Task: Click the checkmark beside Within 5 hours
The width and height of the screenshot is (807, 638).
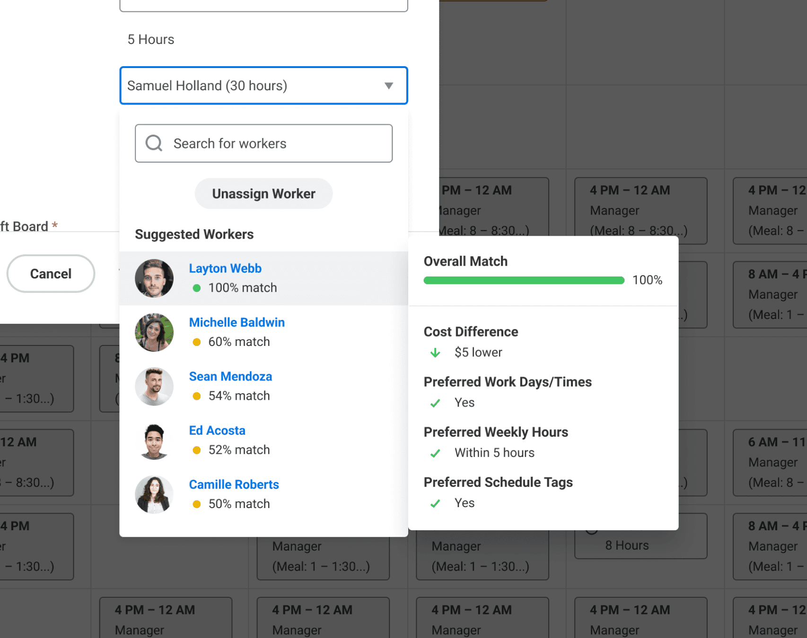Action: (x=435, y=453)
